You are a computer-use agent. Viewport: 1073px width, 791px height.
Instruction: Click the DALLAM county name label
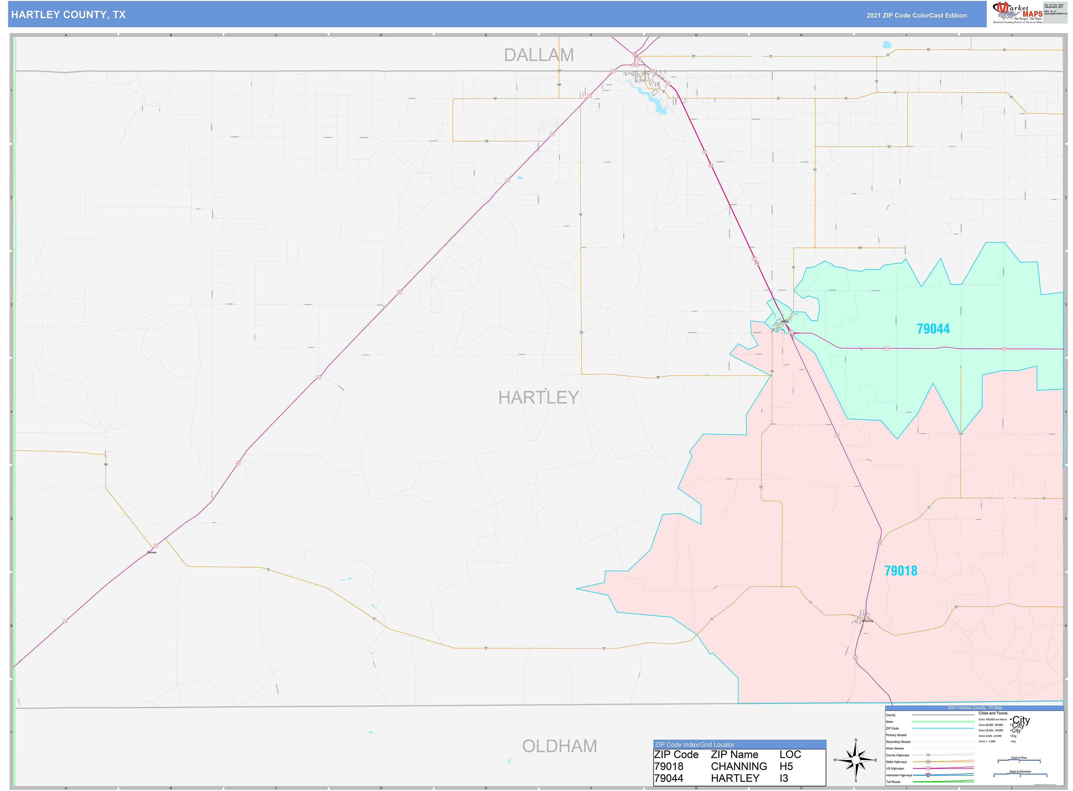(538, 55)
